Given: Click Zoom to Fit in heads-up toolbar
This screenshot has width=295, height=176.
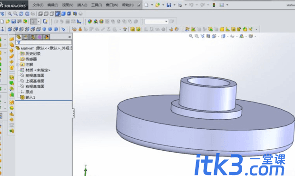Looking at the screenshot, I should (191, 36).
